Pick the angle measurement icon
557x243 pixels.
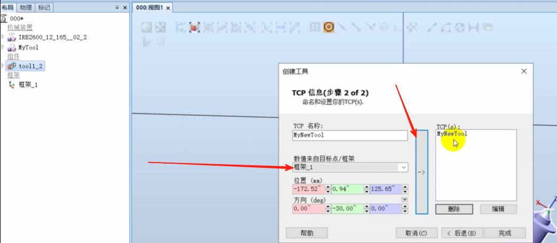pyautogui.click(x=446, y=27)
